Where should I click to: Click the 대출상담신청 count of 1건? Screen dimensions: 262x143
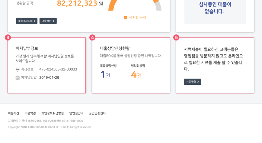click(x=105, y=74)
